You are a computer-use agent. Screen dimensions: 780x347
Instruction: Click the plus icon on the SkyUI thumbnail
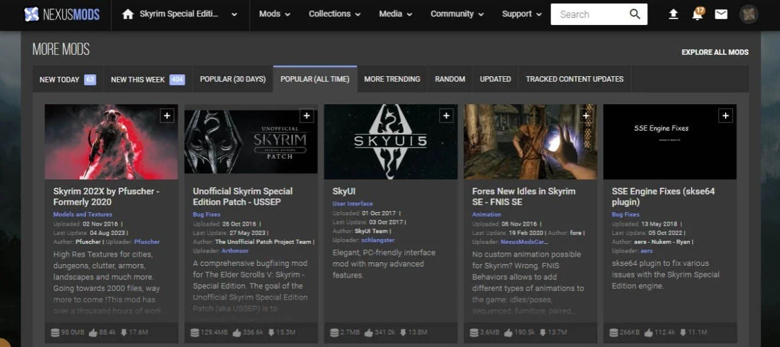[446, 116]
